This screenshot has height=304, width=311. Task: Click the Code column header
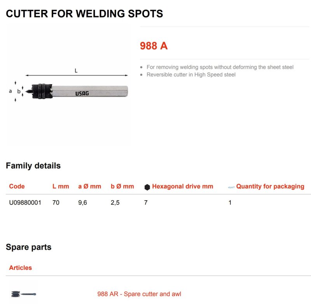click(17, 186)
